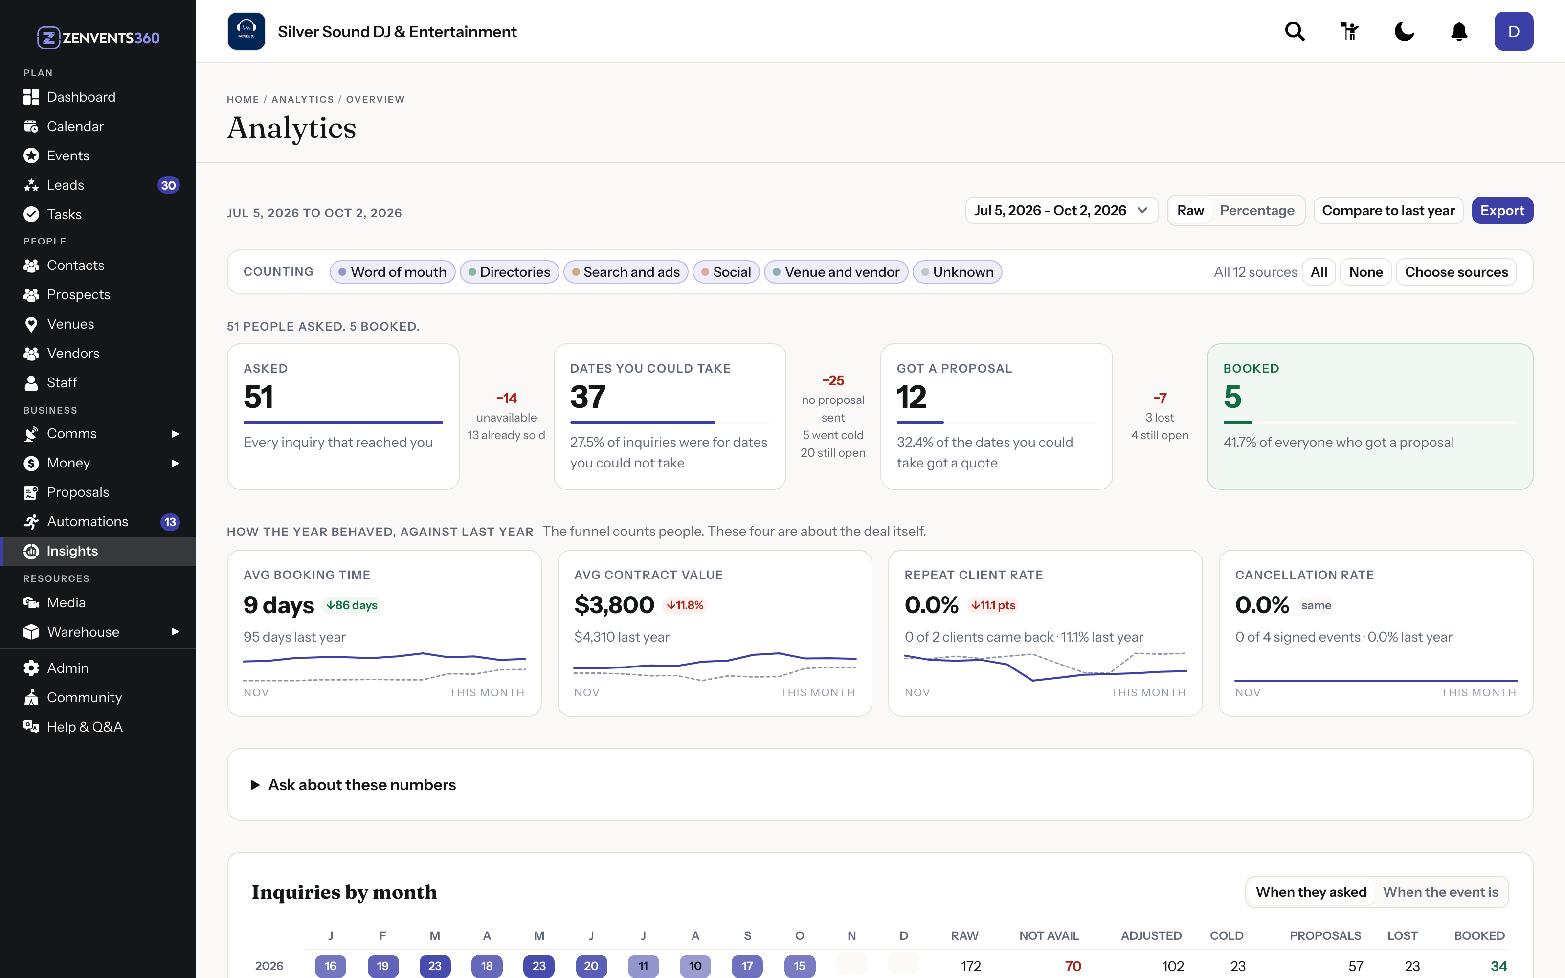Open Automations with 13 badge
1565x978 pixels.
coord(98,521)
